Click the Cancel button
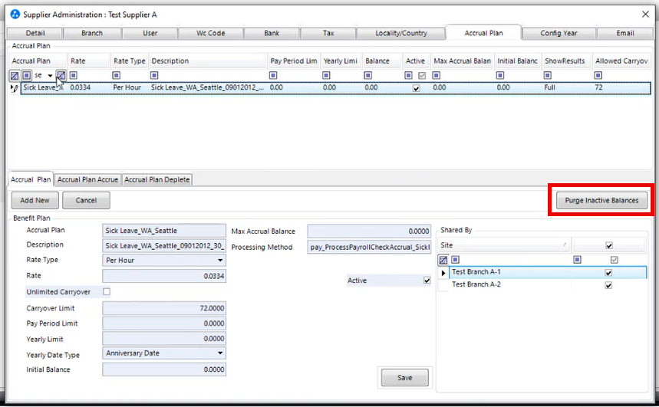Screen dimensions: 659x407 point(86,200)
